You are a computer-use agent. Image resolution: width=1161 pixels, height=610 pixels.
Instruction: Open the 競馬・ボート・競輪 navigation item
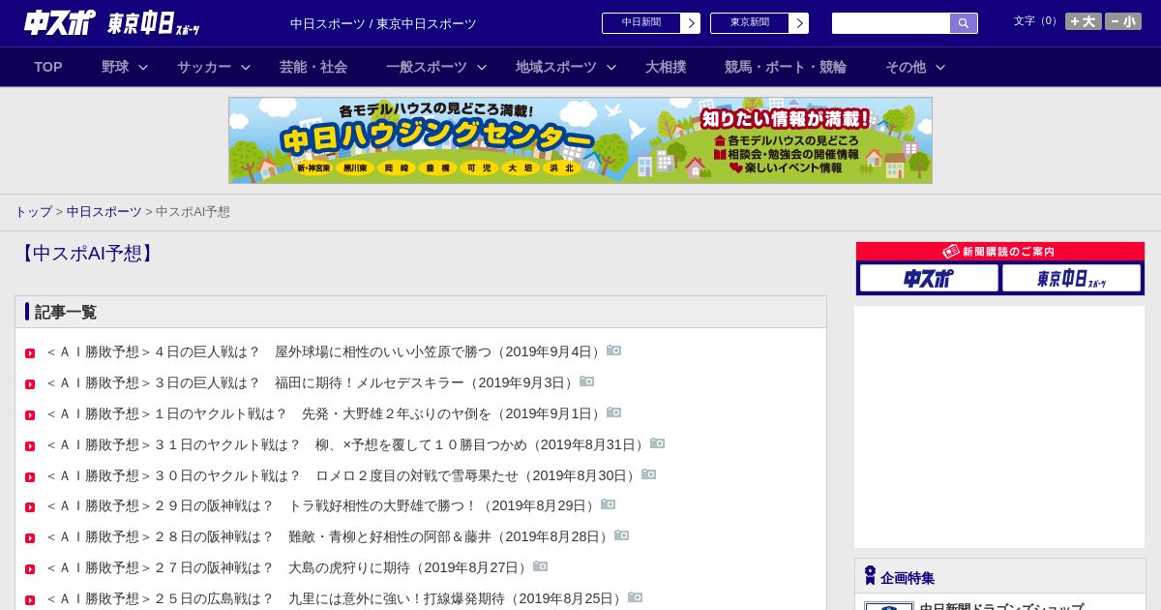pos(786,67)
